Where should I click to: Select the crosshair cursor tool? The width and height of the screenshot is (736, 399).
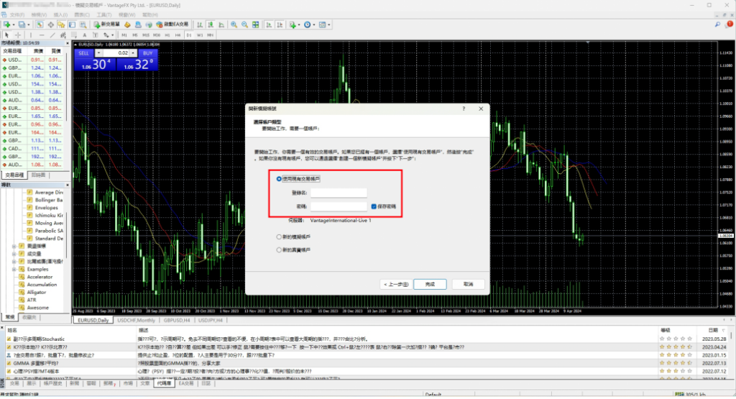tap(18, 35)
